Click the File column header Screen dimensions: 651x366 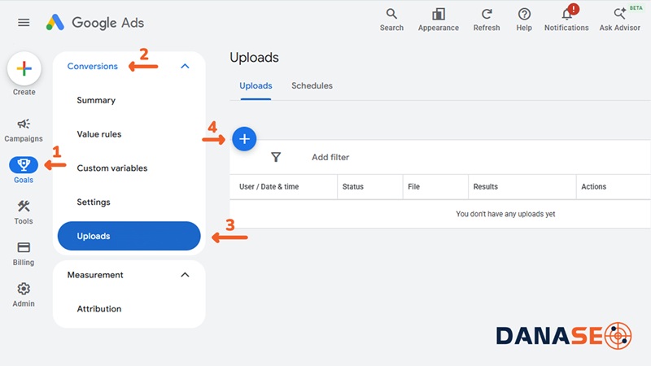pyautogui.click(x=414, y=187)
